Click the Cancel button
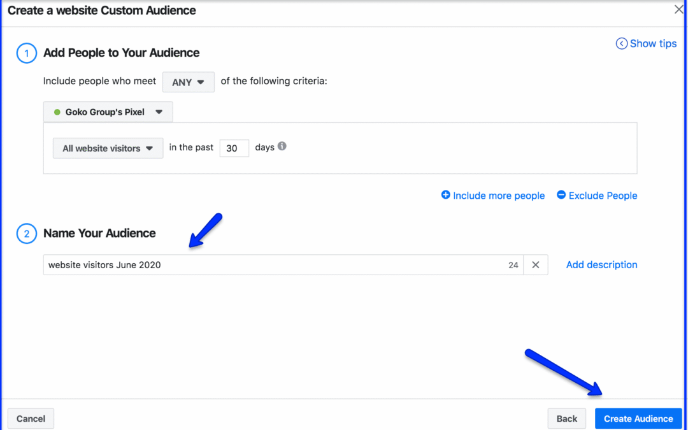688x430 pixels. click(x=31, y=419)
